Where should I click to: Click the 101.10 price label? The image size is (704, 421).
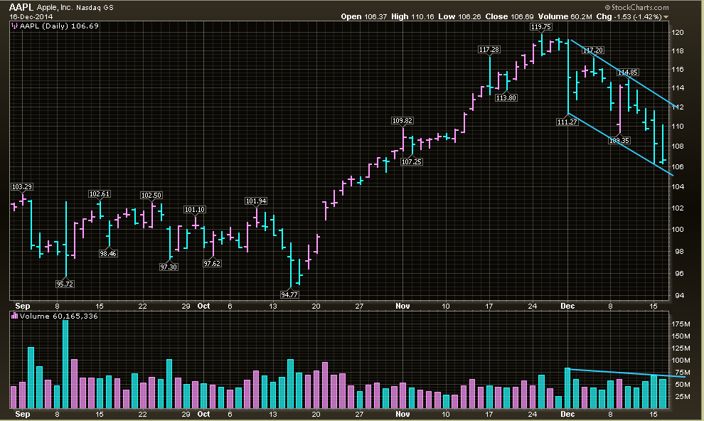tap(195, 210)
